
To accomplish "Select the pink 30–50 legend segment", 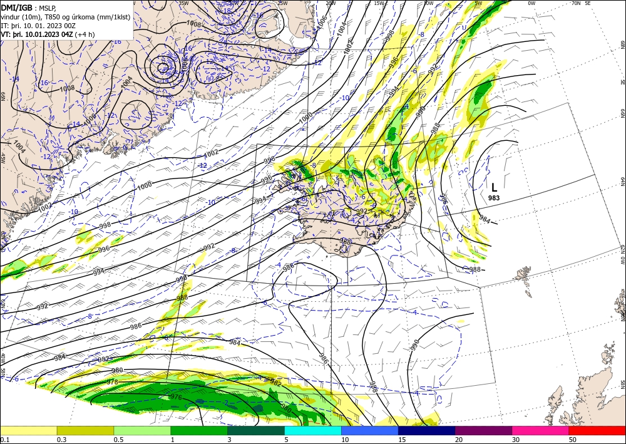I will coord(541,430).
